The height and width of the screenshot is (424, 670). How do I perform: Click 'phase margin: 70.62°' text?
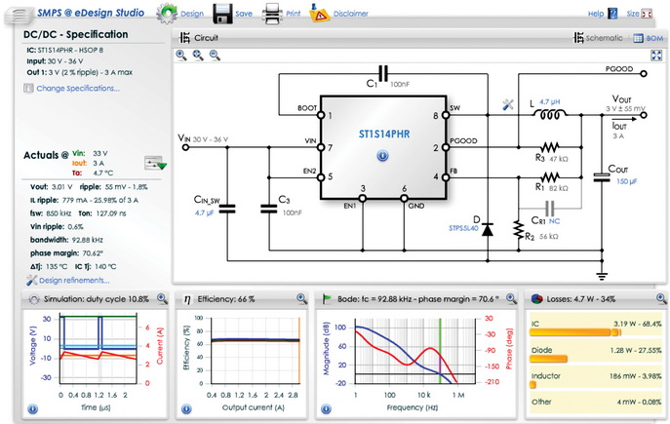click(x=66, y=253)
